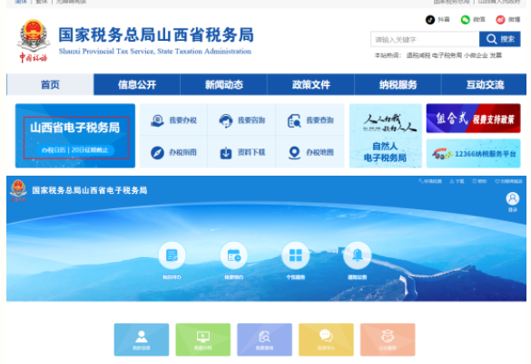Click the 小微企业 hot search keyword

click(x=476, y=55)
